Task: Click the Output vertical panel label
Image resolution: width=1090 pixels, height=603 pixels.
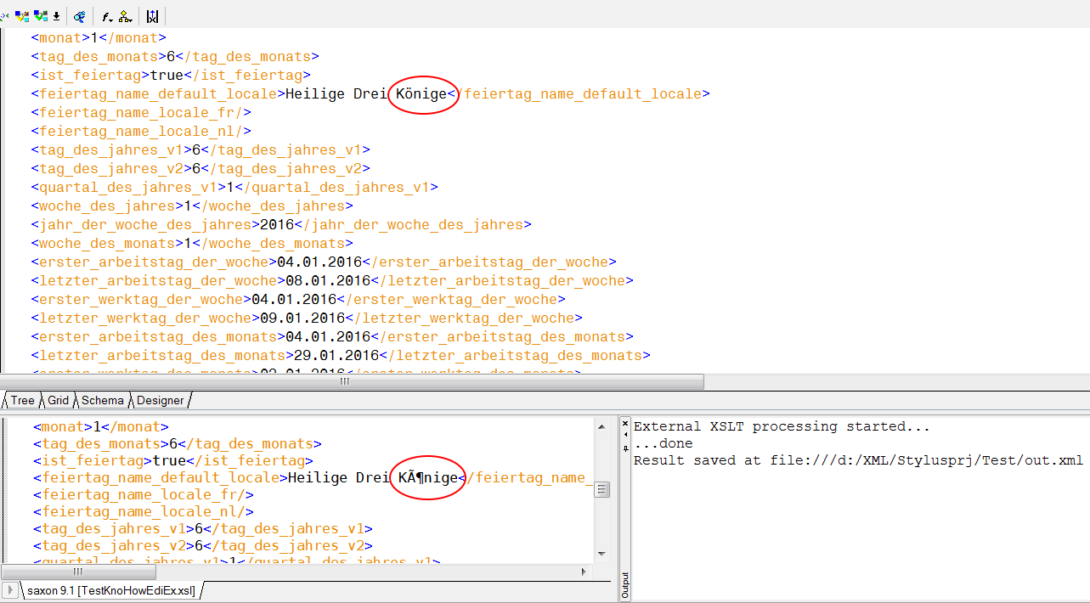Action: (x=625, y=585)
